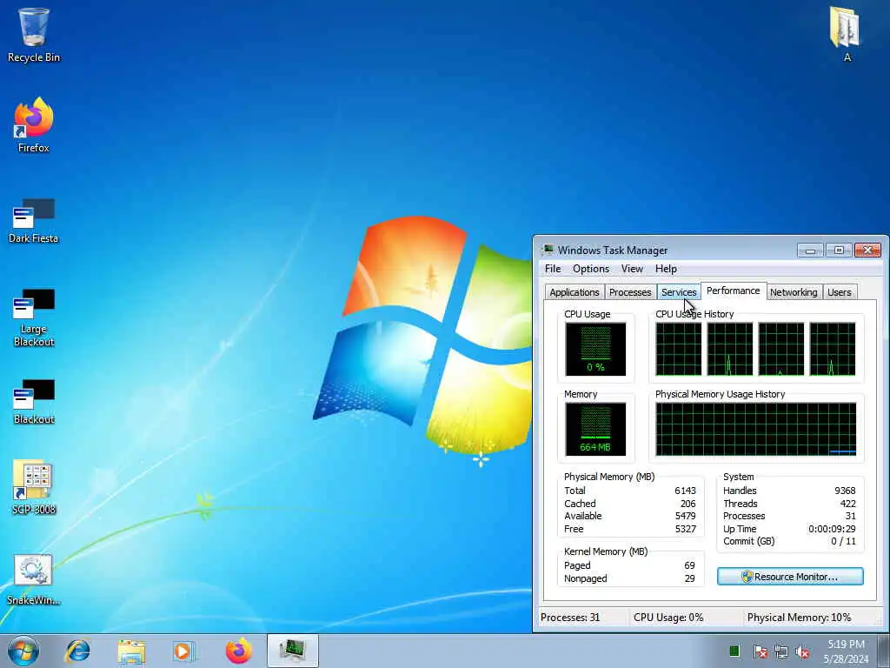Switch to the Applications tab
This screenshot has width=890, height=668.
click(x=574, y=292)
